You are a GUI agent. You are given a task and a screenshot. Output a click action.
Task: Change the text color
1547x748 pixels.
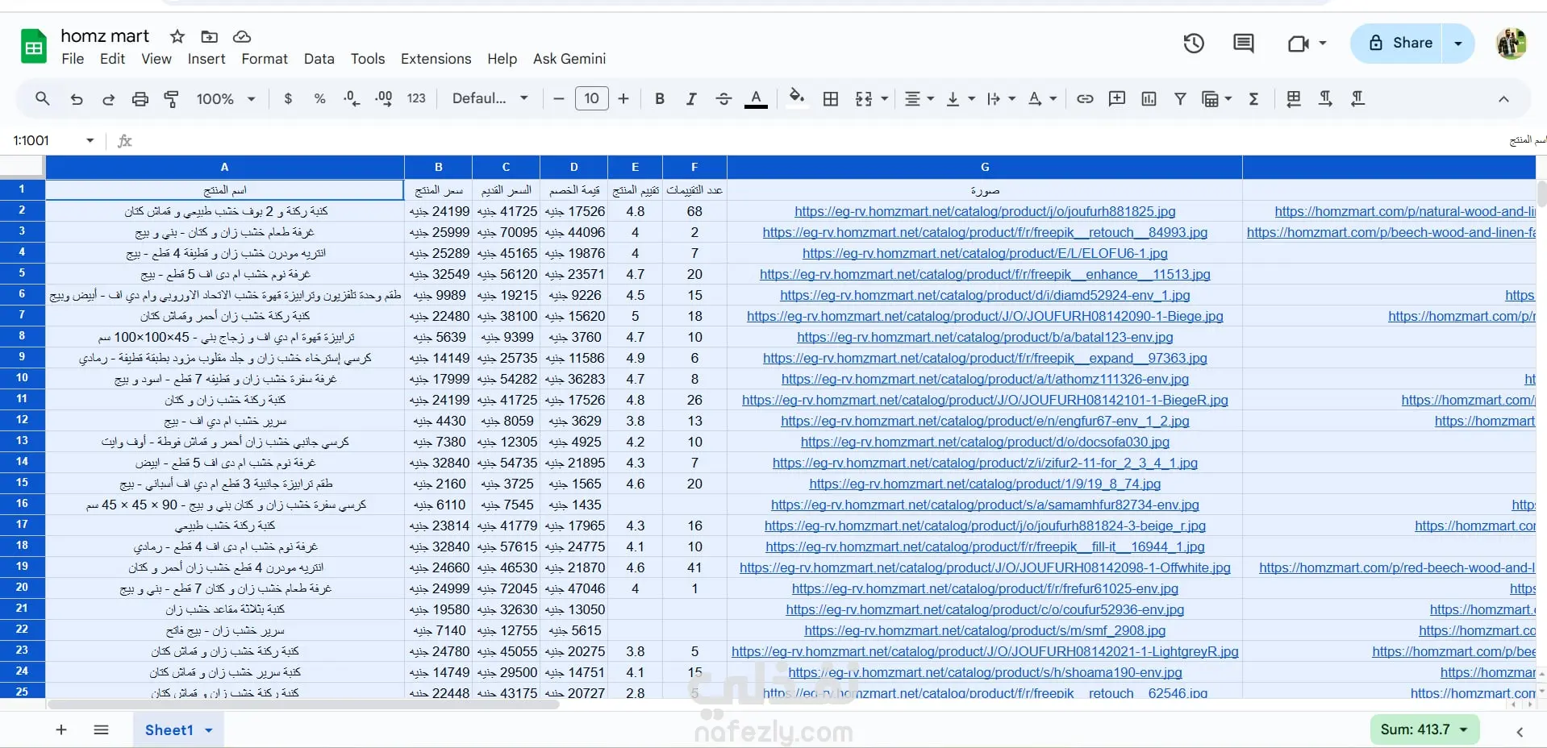coord(756,98)
